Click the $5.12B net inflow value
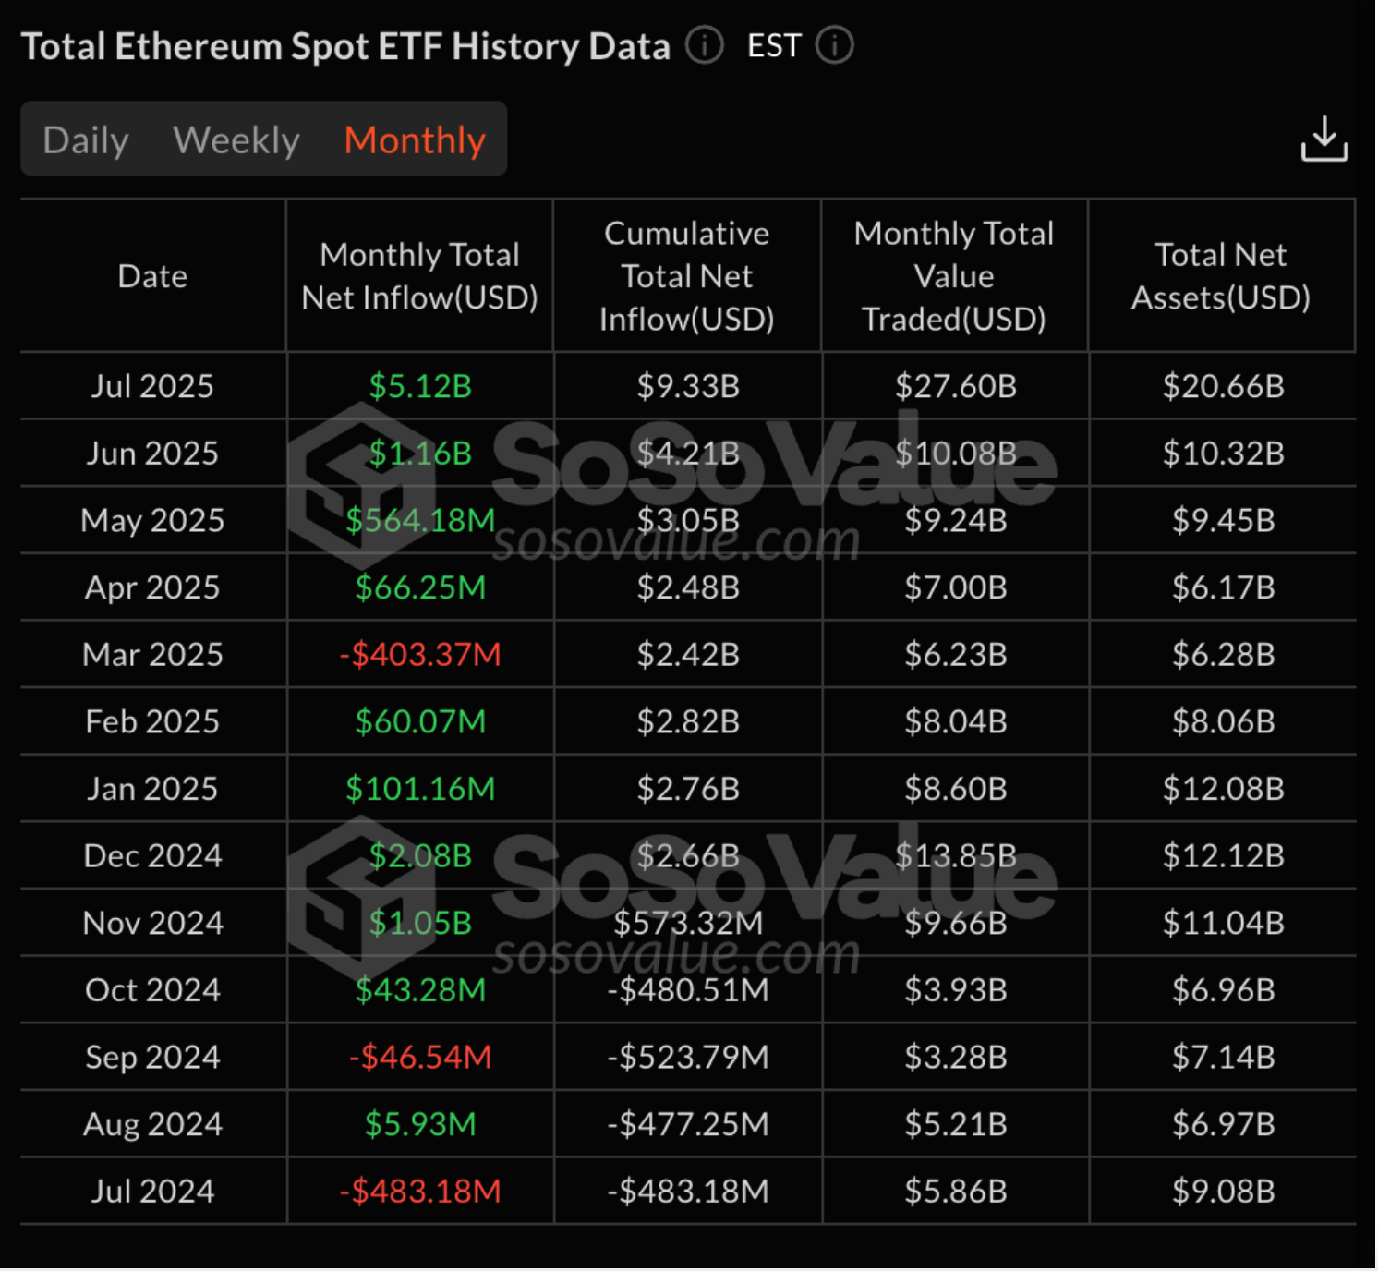Viewport: 1378px width, 1271px height. (x=420, y=386)
